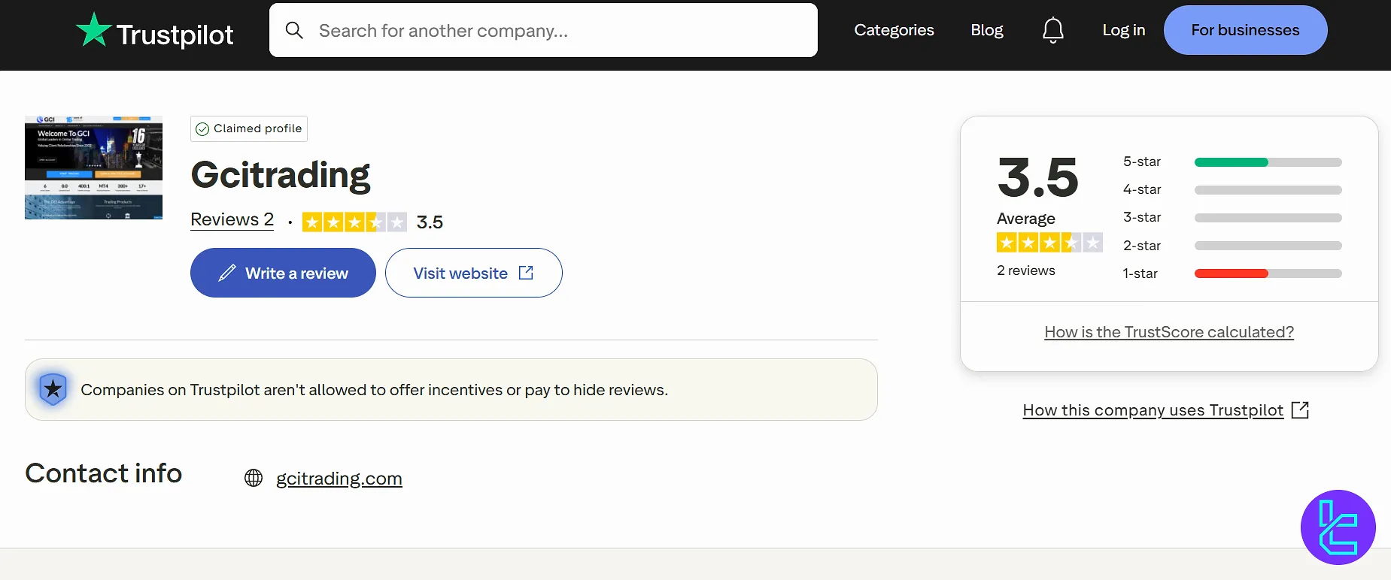Click the search magnifier icon

pyautogui.click(x=294, y=31)
